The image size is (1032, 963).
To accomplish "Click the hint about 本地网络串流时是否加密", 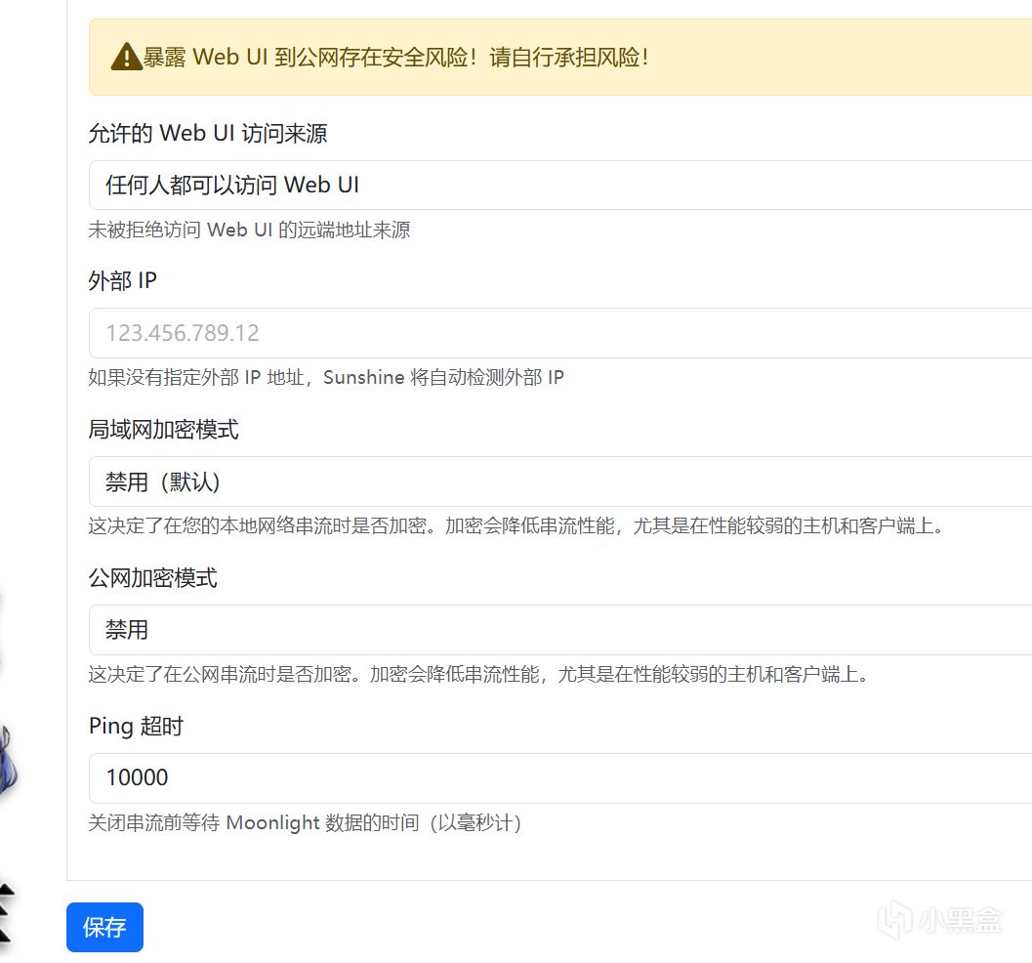I will [516, 525].
